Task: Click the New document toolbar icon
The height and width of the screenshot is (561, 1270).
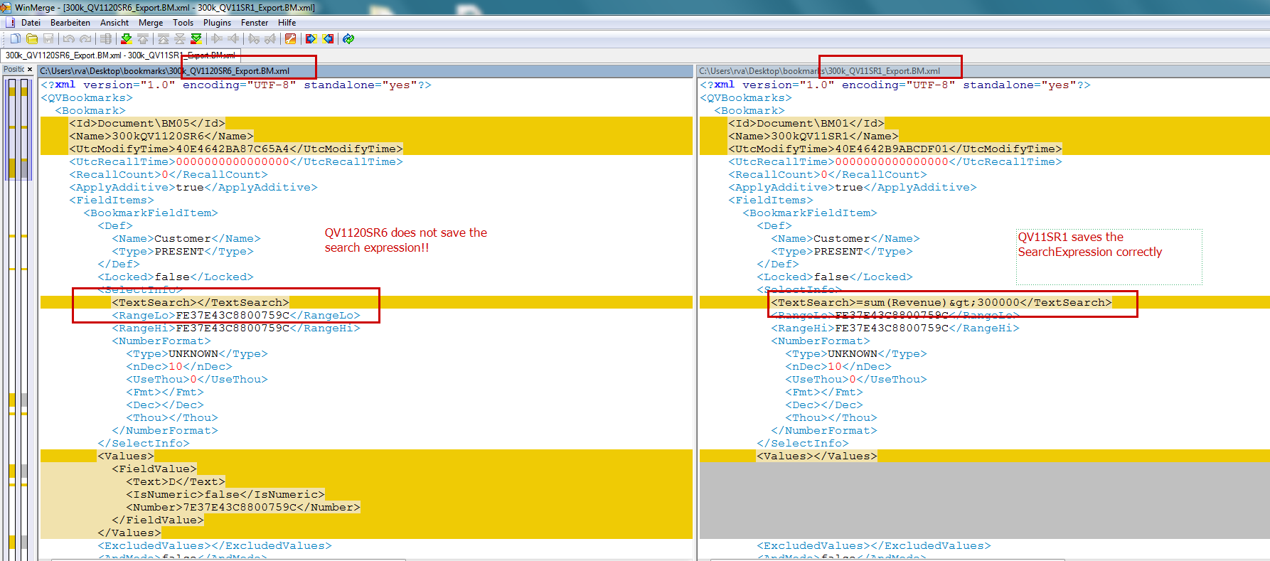Action: (x=15, y=38)
